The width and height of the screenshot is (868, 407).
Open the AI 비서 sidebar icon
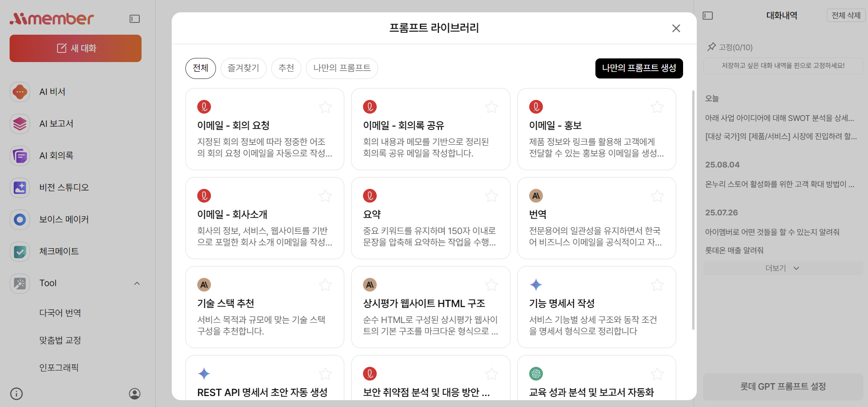20,92
